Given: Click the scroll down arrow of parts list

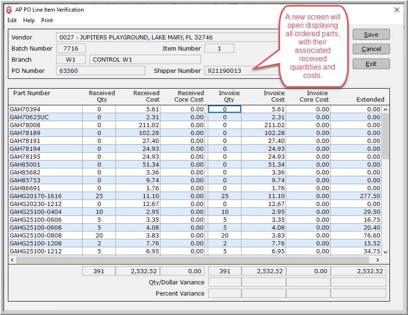Looking at the screenshot, I should click(x=385, y=252).
